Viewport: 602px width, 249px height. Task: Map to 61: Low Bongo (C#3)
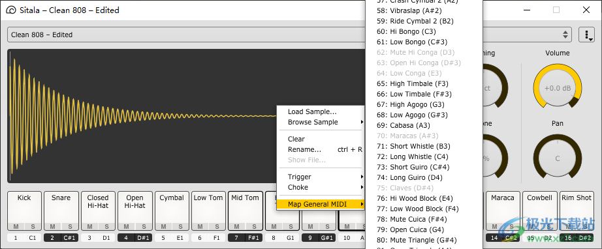tap(424, 42)
